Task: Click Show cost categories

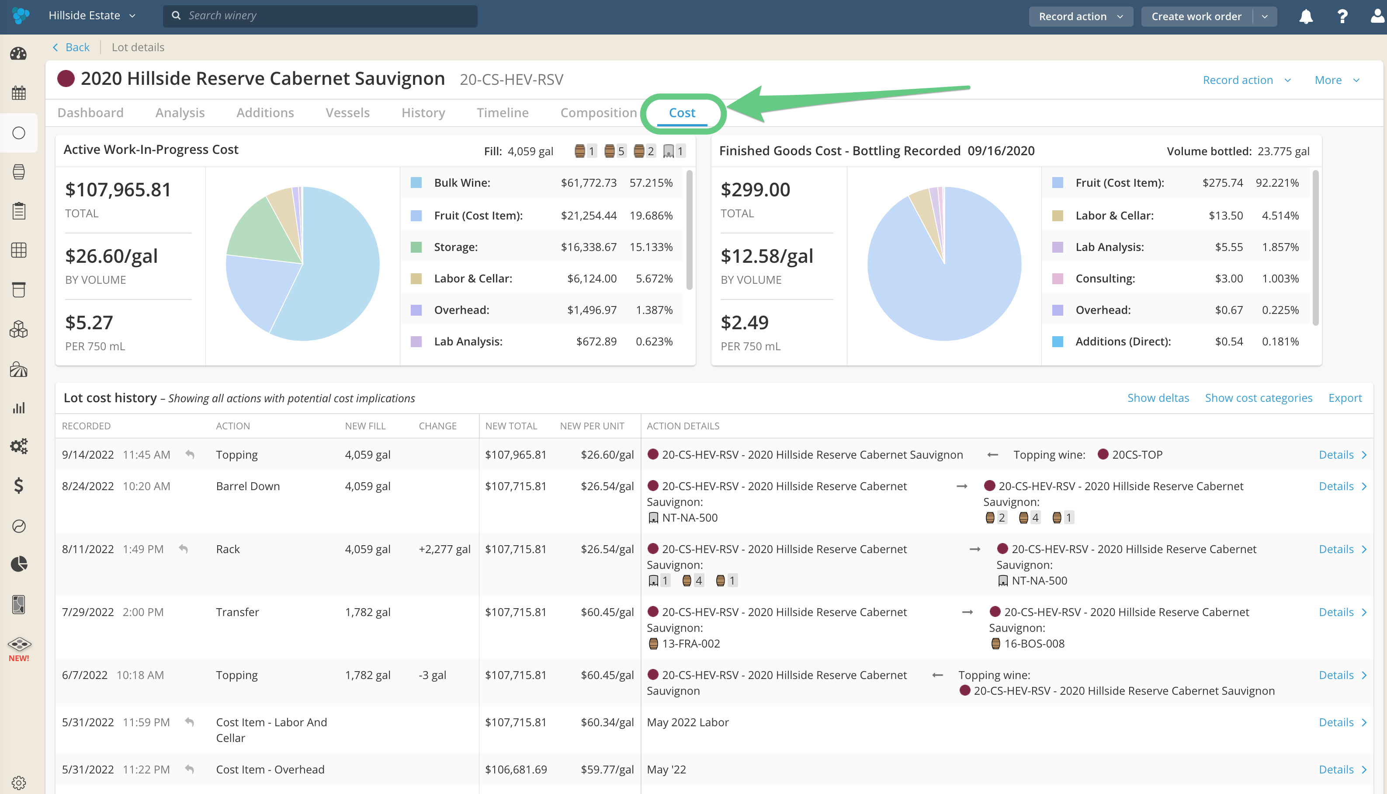Action: pyautogui.click(x=1259, y=397)
